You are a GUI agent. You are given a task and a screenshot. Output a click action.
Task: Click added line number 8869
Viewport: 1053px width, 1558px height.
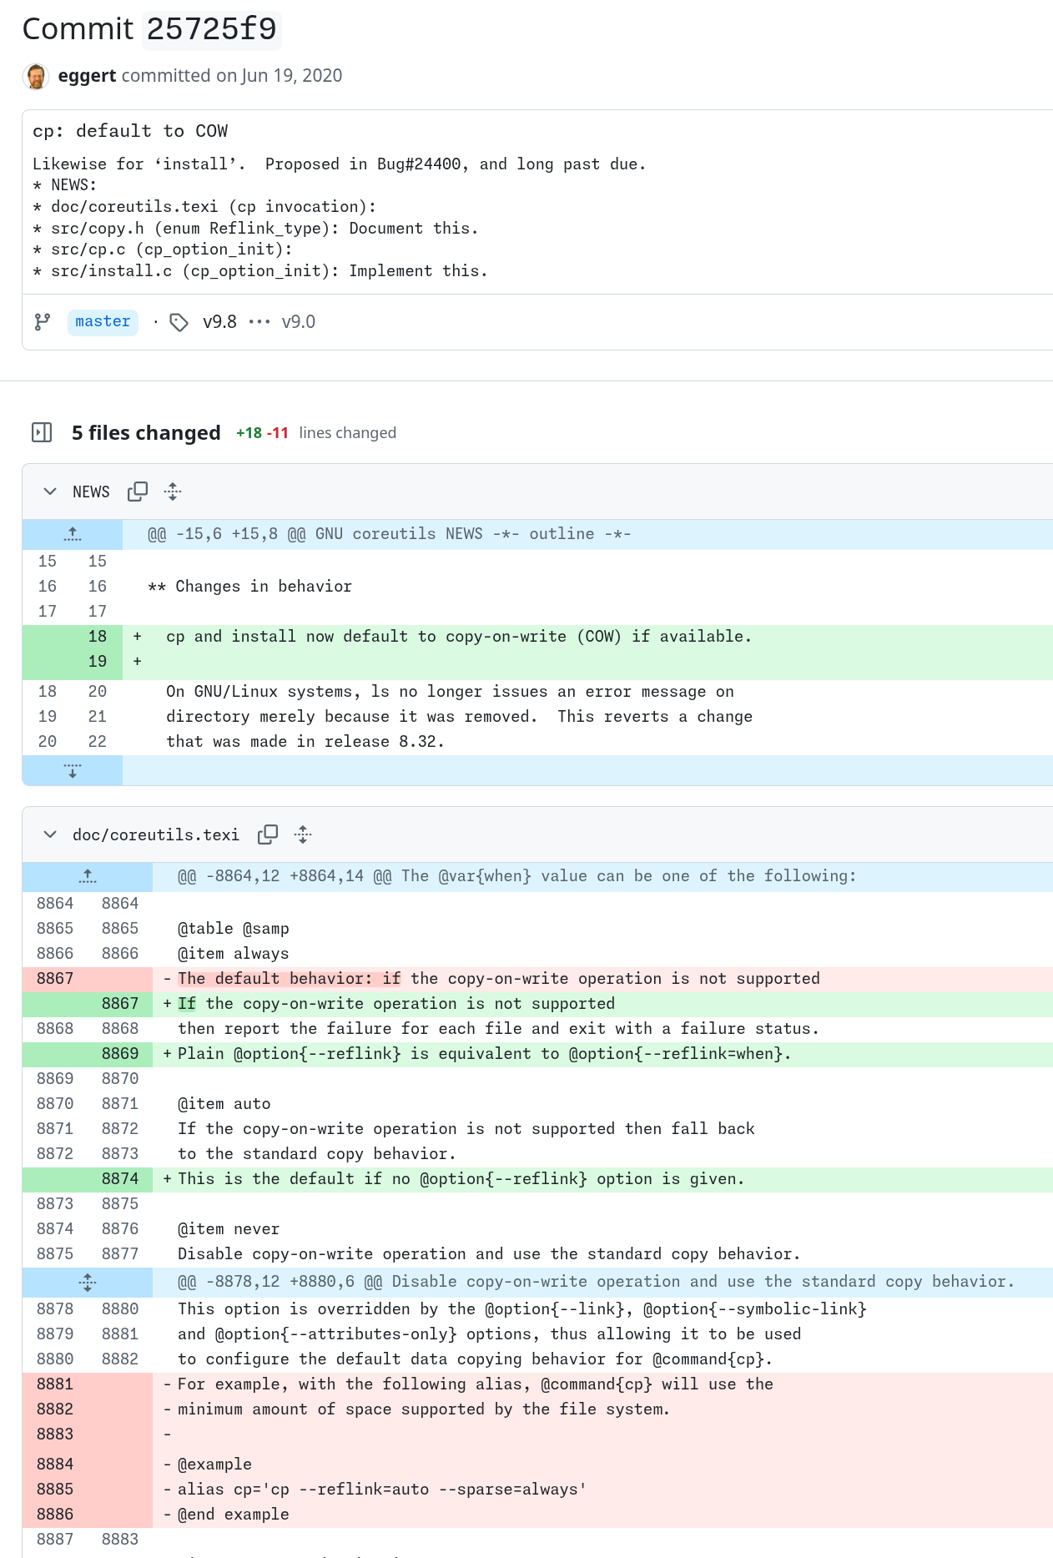click(120, 1054)
